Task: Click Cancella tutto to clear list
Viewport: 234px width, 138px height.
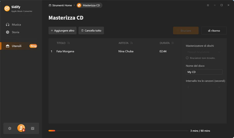Action: [91, 31]
